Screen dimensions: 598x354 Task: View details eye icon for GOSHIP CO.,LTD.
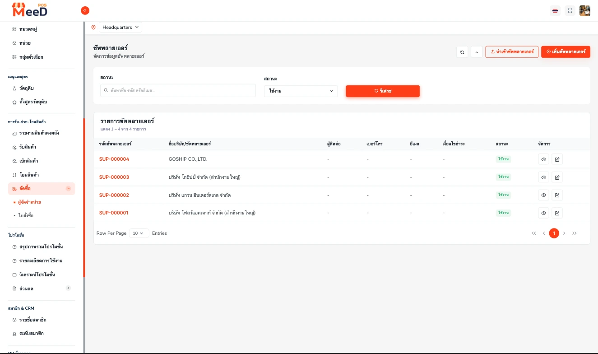pos(544,159)
